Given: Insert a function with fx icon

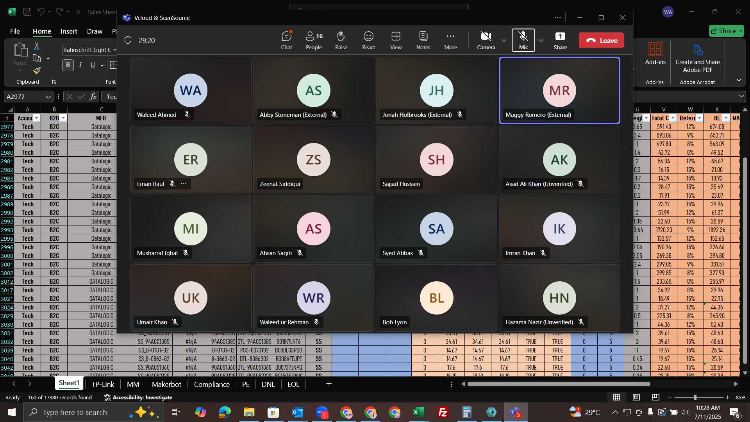Looking at the screenshot, I should pos(93,97).
